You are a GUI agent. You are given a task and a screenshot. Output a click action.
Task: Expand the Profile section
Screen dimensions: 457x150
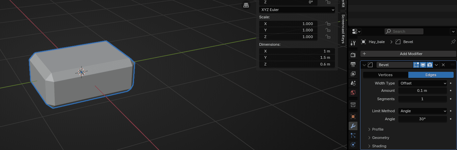pos(378,129)
